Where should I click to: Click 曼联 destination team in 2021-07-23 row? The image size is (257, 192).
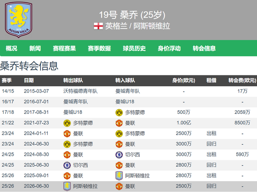[x=130, y=123]
